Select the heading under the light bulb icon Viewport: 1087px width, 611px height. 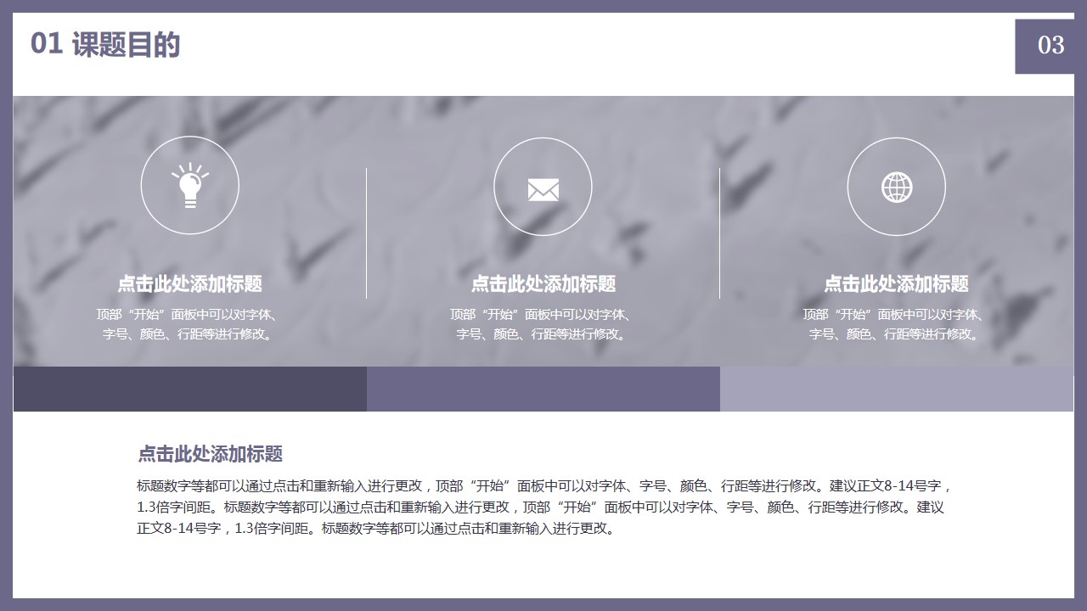coord(190,283)
